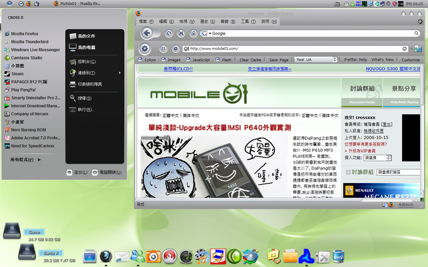Image resolution: width=428 pixels, height=267 pixels.
Task: Open the envelope mail icon in dock
Action: (x=122, y=257)
